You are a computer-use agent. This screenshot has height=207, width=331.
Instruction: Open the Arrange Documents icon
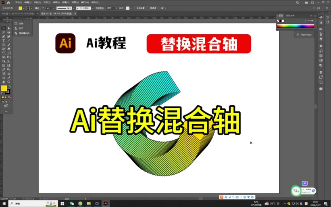coord(306,2)
